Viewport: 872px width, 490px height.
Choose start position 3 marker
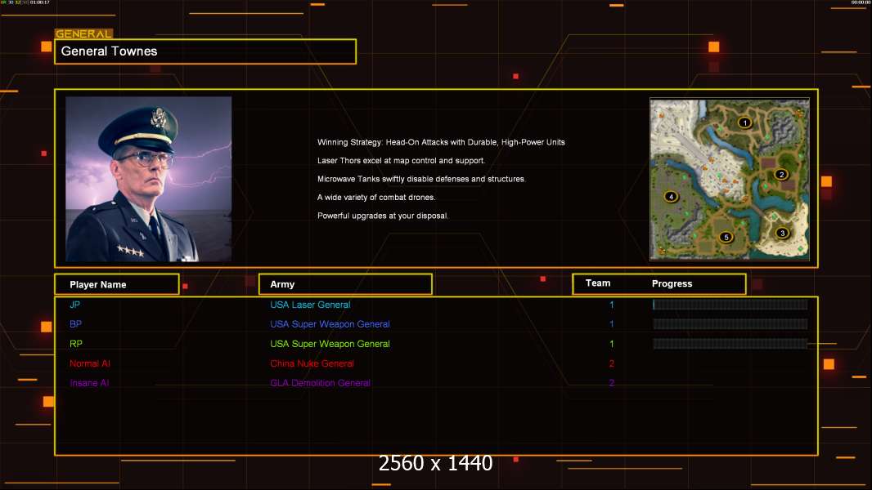783,233
